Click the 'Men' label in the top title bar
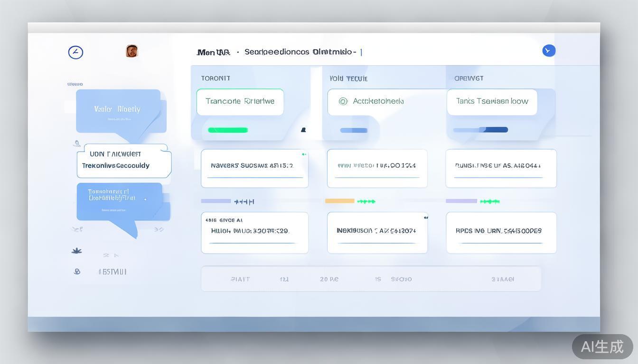Viewport: 638px width, 364px height. [x=206, y=52]
